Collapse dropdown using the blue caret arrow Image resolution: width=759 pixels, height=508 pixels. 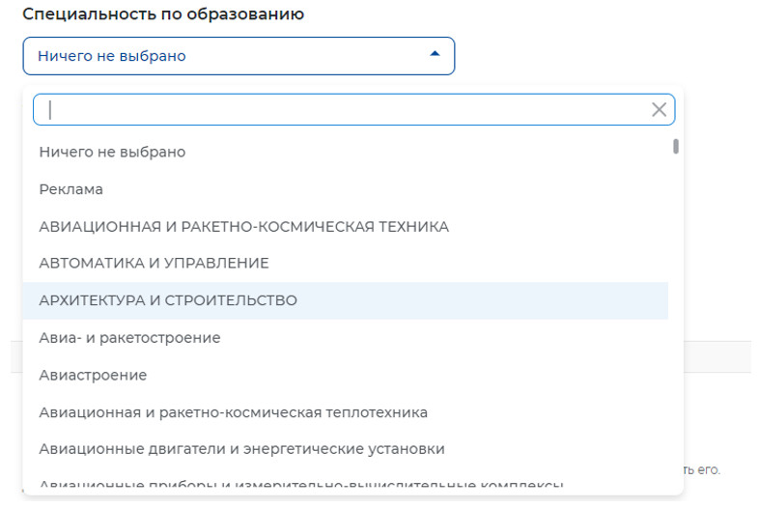(435, 55)
